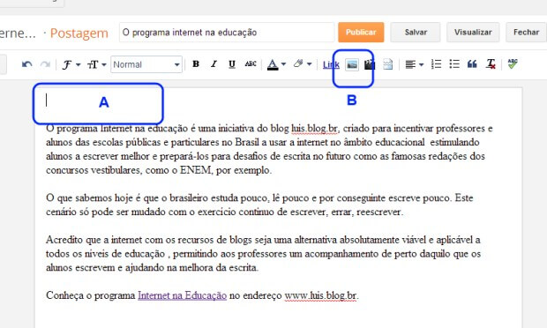
Task: Check spelling with the ABC checkmark icon
Action: click(x=513, y=63)
